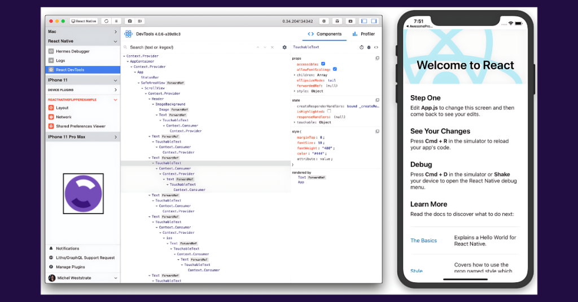Uncheck the accessible prop checkbox
The image size is (578, 302).
click(323, 64)
